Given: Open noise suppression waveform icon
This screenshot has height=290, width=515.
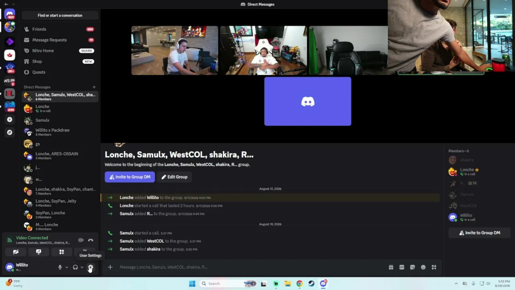Looking at the screenshot, I should click(x=81, y=240).
